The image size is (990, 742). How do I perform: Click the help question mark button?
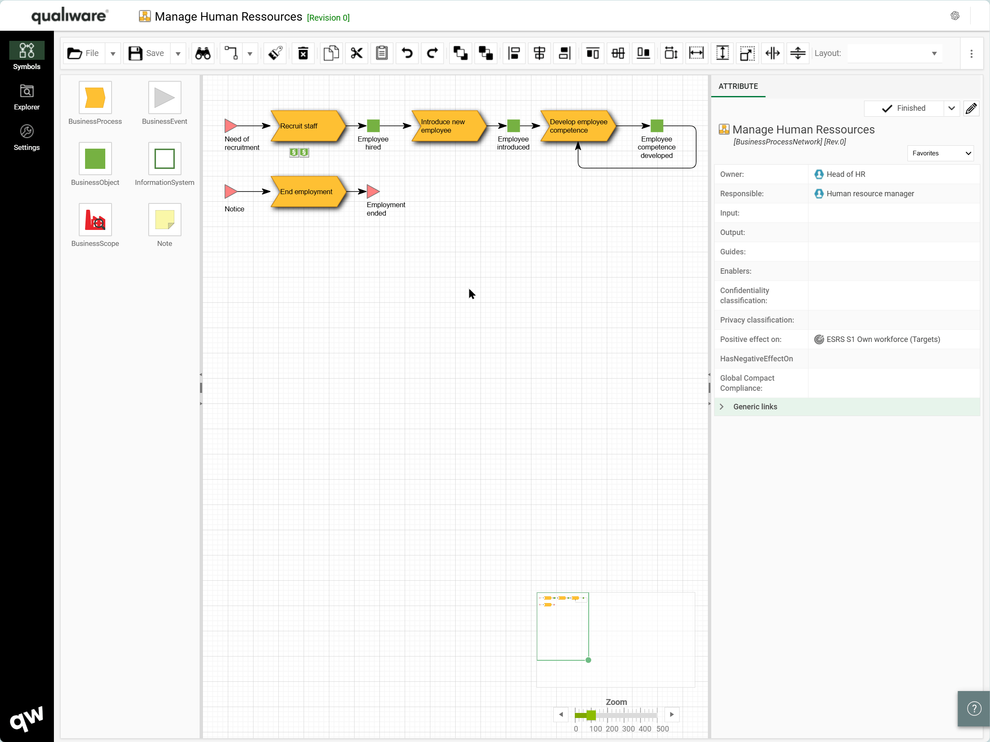(x=974, y=709)
